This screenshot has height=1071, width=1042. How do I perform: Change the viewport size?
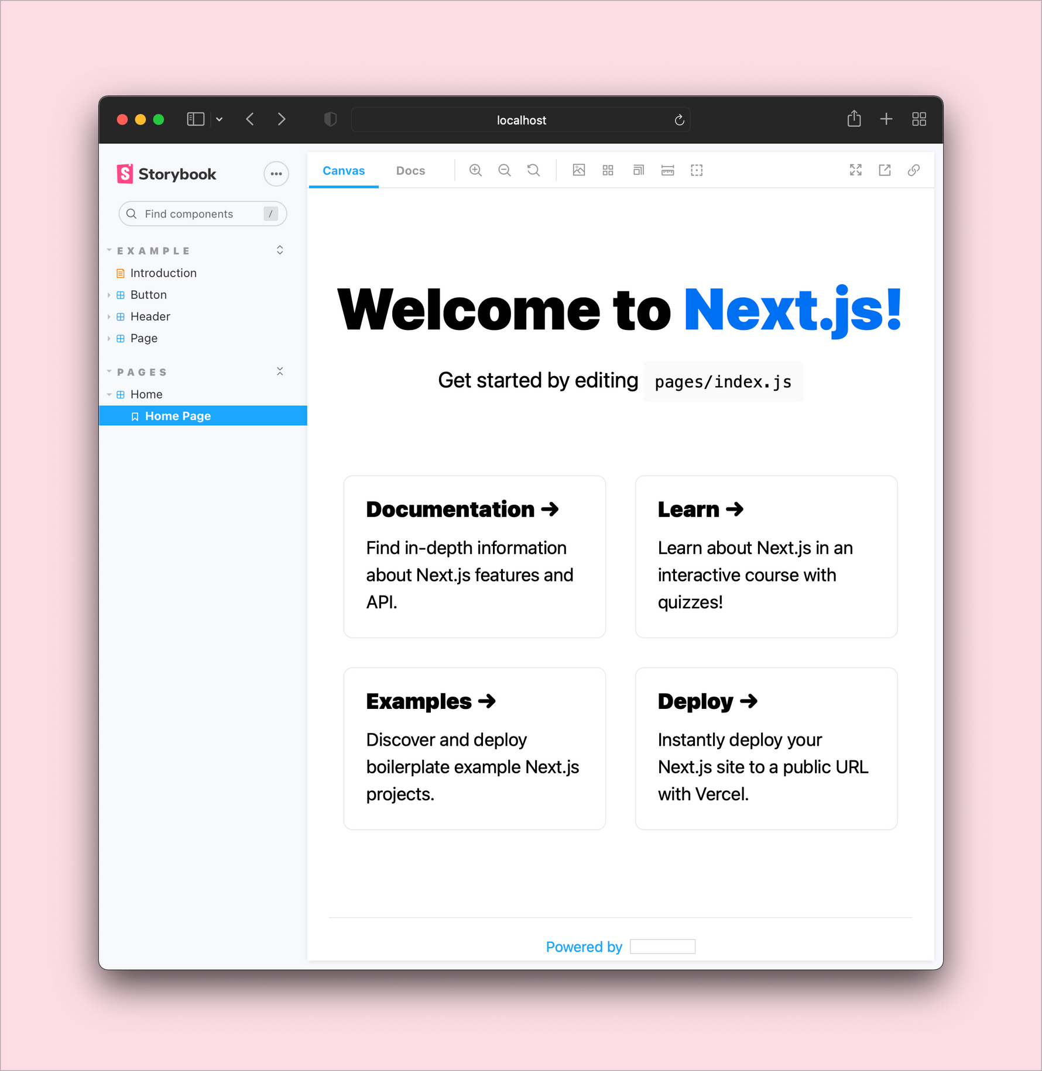[x=638, y=170]
